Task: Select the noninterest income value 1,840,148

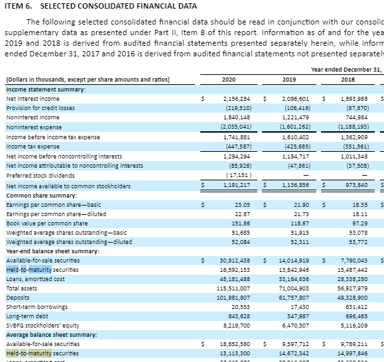Action: click(237, 117)
